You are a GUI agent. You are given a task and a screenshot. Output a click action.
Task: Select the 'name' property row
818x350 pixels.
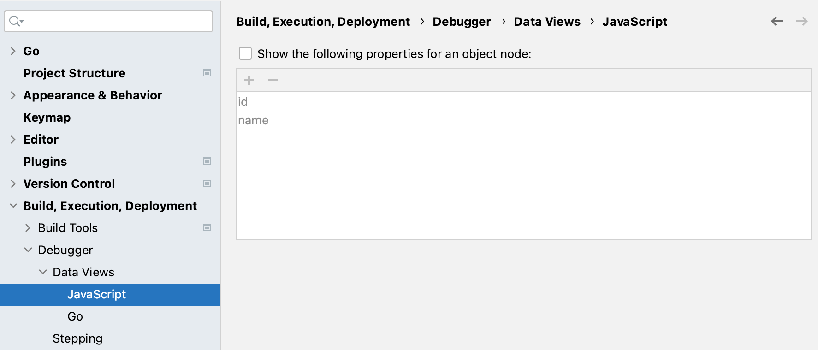[x=253, y=121]
